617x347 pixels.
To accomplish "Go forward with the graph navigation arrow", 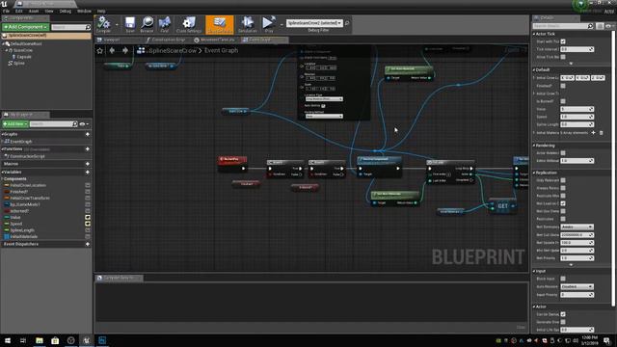I will point(125,50).
